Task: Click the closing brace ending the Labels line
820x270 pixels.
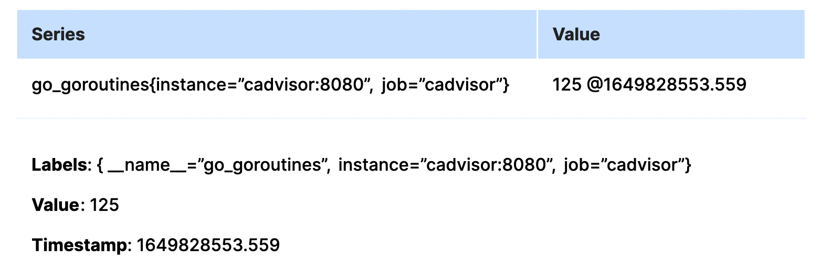Action: pyautogui.click(x=688, y=165)
